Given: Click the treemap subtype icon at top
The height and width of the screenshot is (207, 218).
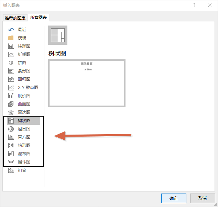Looking at the screenshot, I should click(58, 35).
